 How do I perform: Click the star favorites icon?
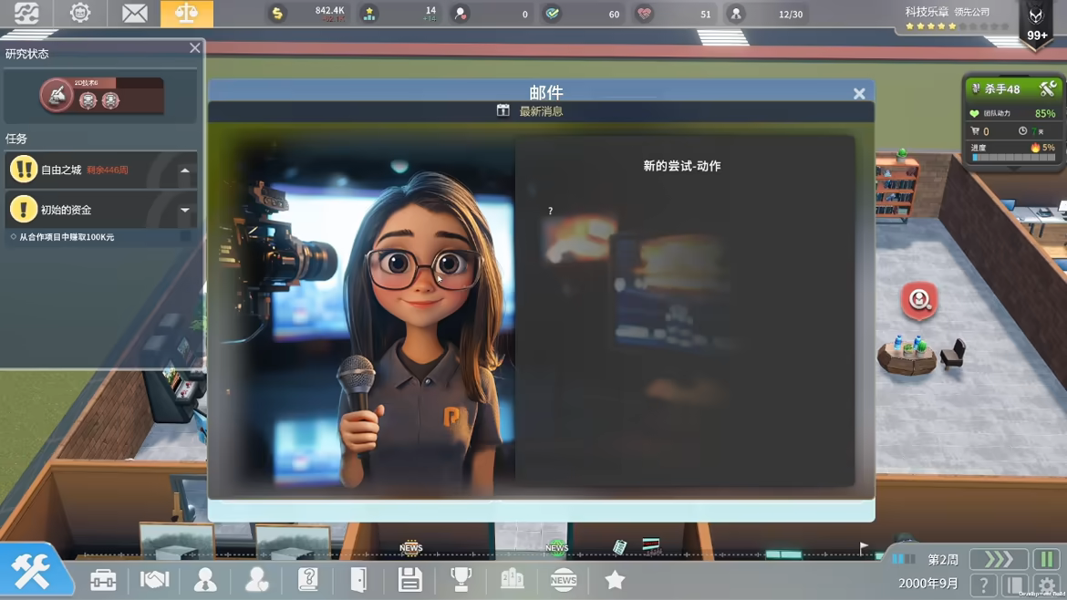pos(615,580)
